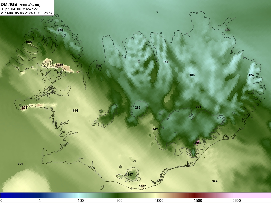
Task: Click the 144 value in north Iceland
Action: pyautogui.click(x=166, y=62)
